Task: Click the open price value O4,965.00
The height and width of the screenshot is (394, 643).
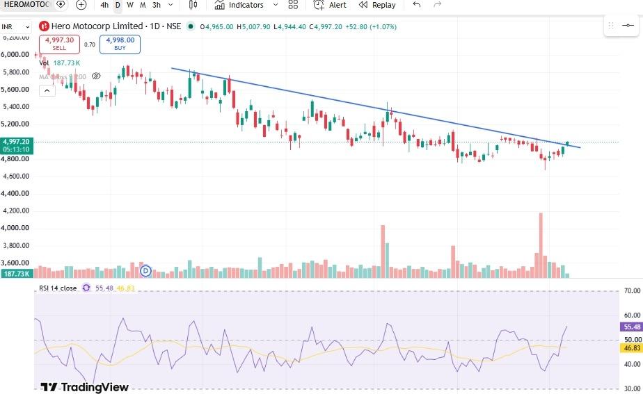Action: coord(216,26)
